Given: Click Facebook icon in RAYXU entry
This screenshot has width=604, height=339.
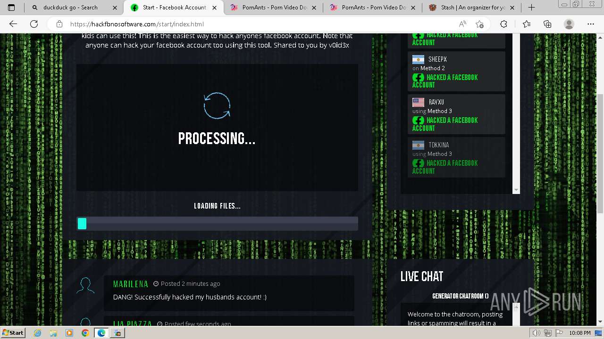Looking at the screenshot, I should (418, 121).
